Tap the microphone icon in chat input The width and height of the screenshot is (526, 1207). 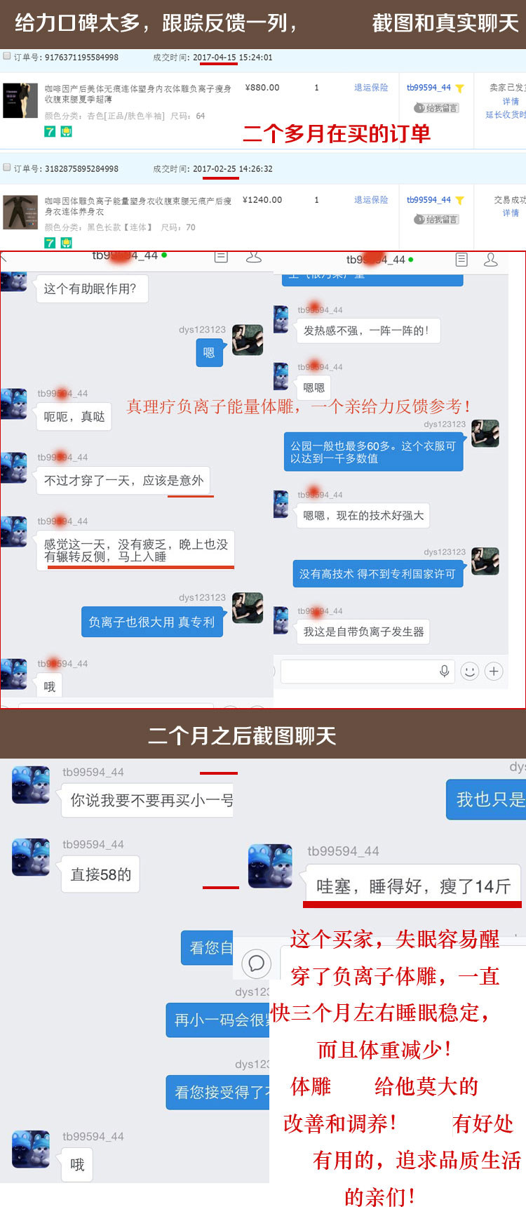tap(444, 672)
